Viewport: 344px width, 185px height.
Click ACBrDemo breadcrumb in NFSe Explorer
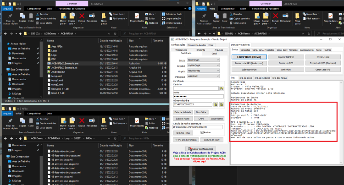[36, 138]
